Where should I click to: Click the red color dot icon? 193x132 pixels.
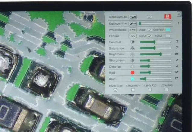pos(132,72)
